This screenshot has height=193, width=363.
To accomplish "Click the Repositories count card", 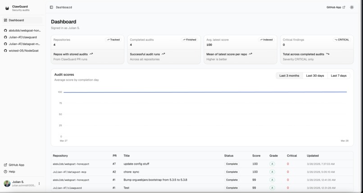I will coord(87,49).
